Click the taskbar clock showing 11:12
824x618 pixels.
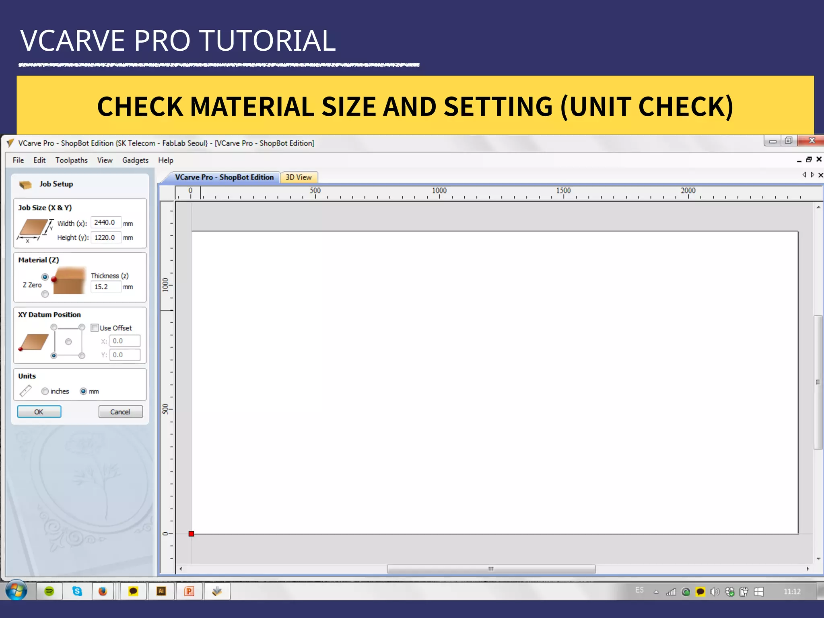pos(792,591)
